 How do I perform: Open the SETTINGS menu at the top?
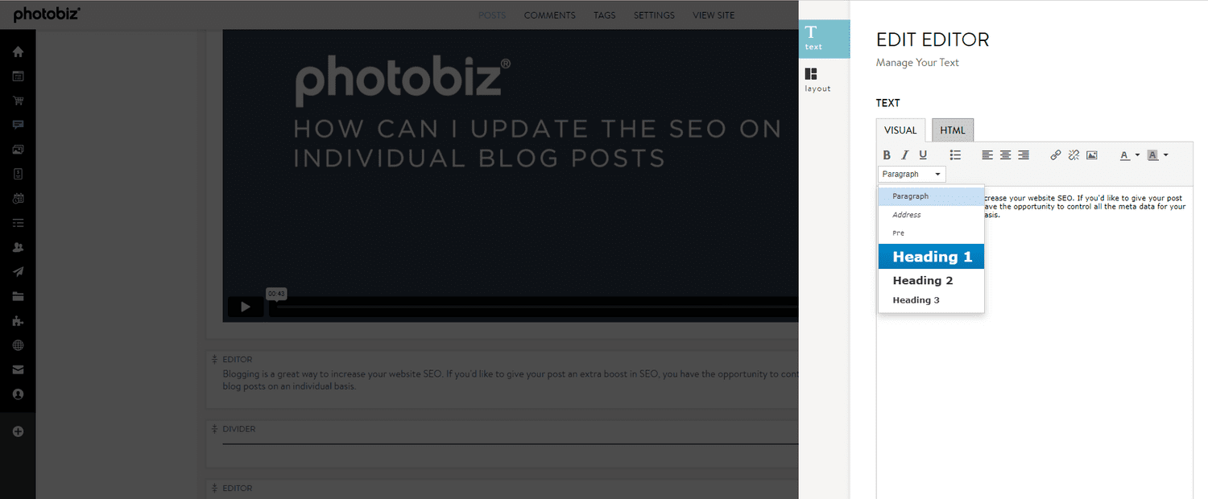point(653,14)
